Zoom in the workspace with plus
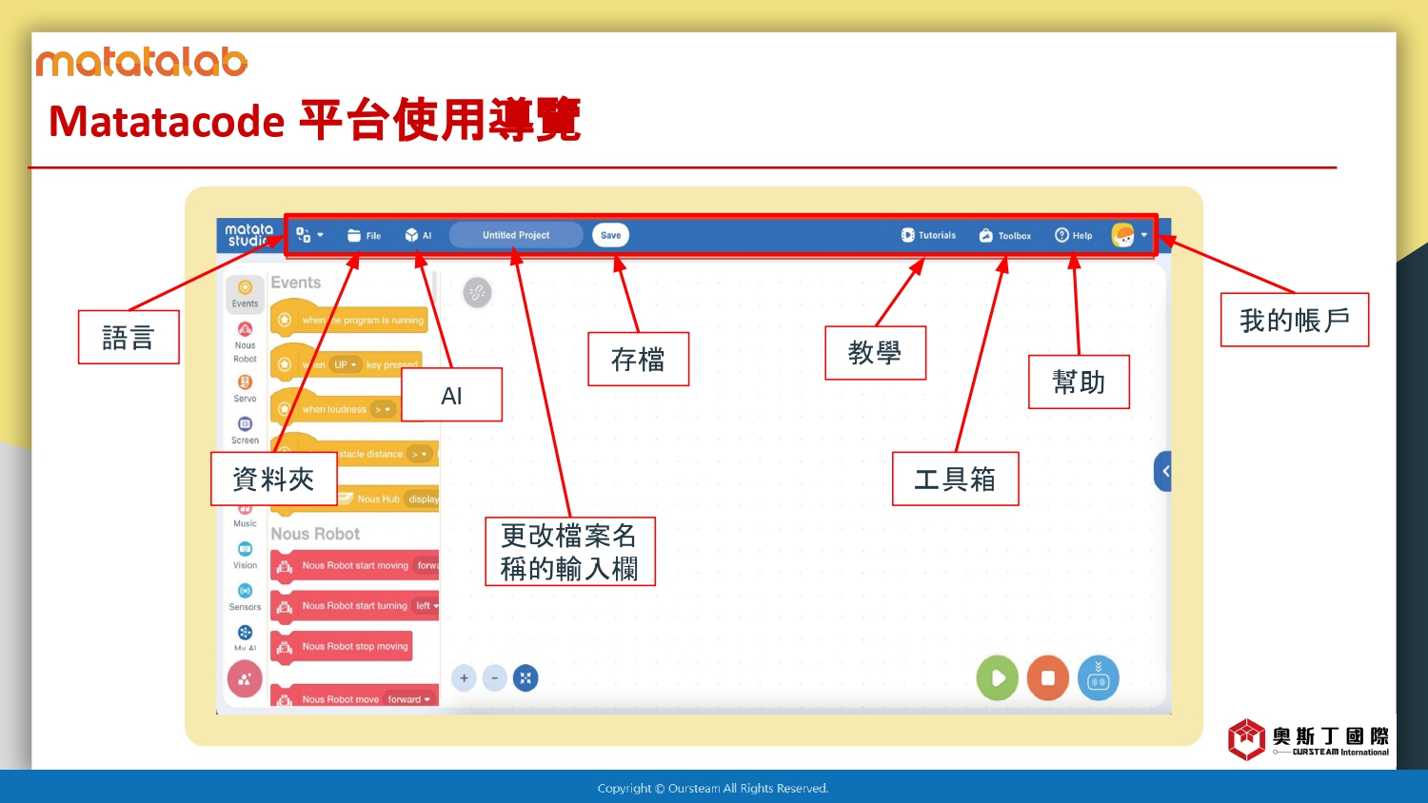 tap(464, 678)
